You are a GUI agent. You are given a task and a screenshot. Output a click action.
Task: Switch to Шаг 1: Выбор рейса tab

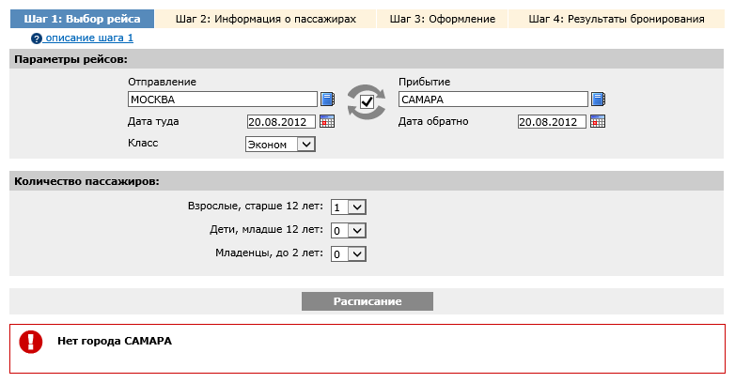(82, 19)
